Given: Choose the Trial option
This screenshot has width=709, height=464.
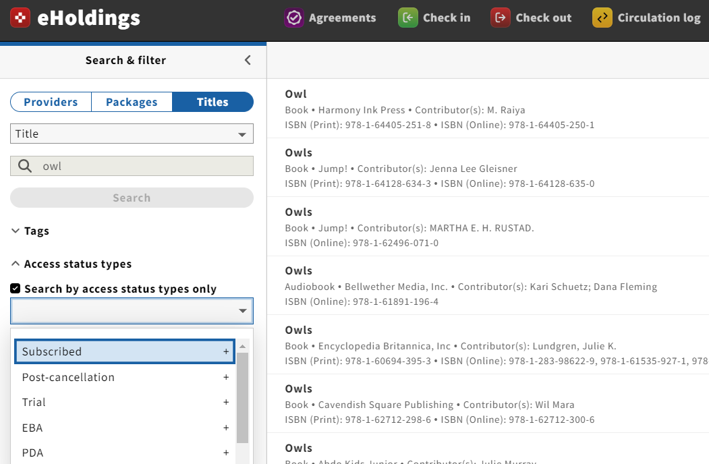Looking at the screenshot, I should tap(125, 402).
